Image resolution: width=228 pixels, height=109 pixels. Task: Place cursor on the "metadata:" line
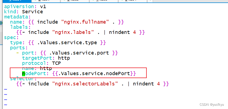click(17, 17)
